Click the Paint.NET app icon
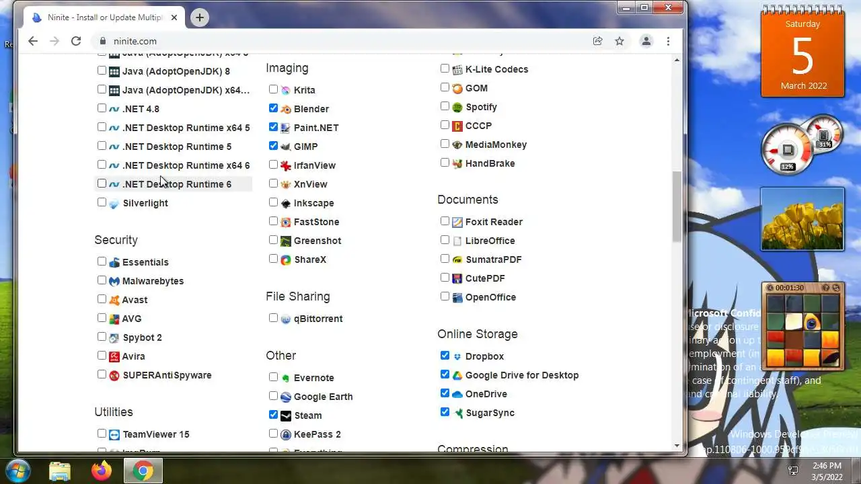 pos(286,128)
